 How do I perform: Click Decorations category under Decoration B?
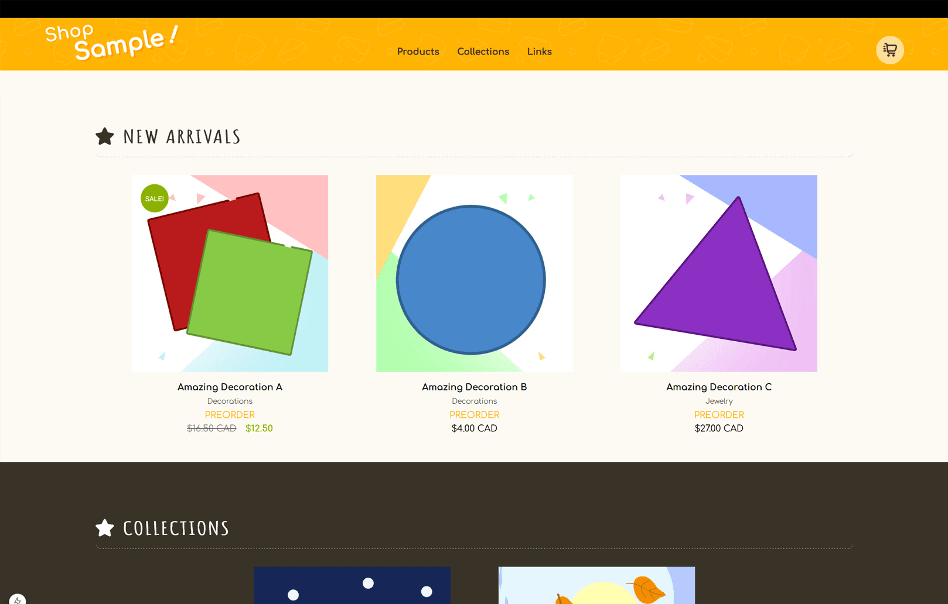(x=475, y=401)
